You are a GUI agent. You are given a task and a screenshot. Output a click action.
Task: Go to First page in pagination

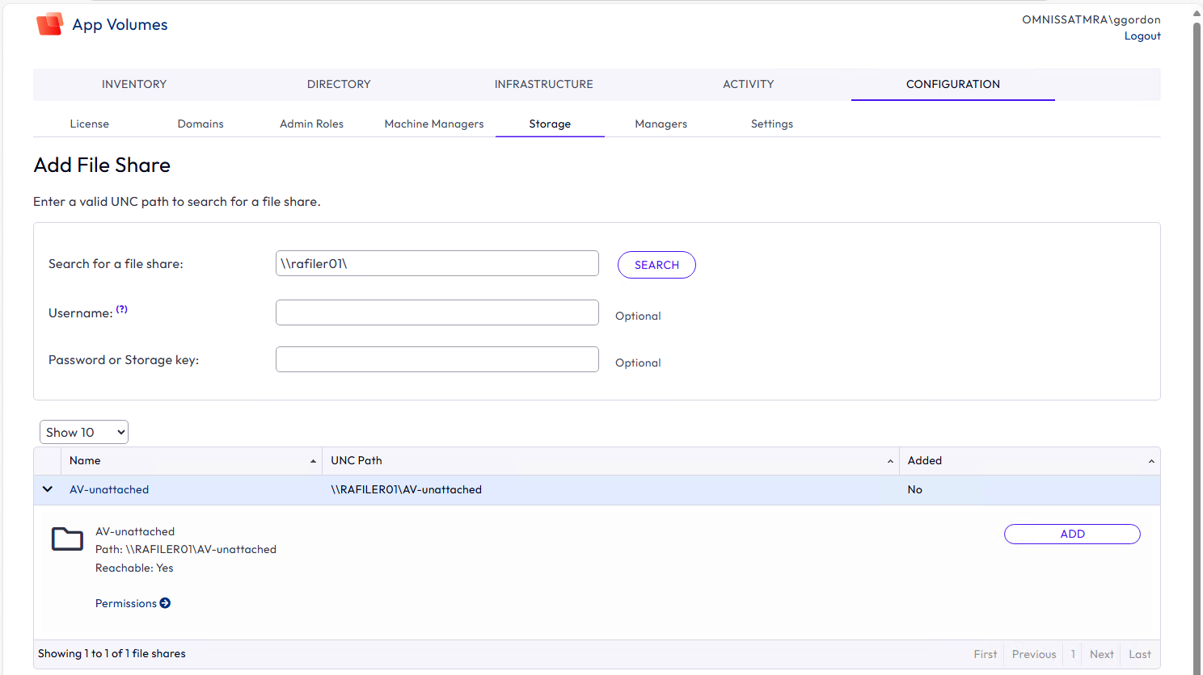click(x=986, y=654)
